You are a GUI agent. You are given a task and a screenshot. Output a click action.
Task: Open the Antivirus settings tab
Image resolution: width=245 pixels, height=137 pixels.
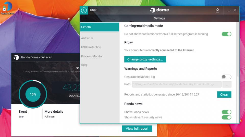point(87,38)
